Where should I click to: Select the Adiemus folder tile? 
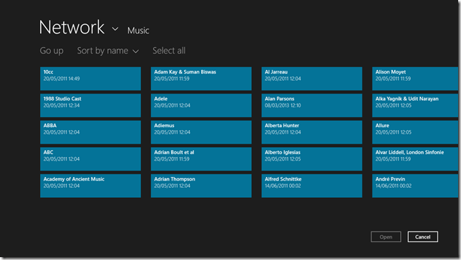(201, 132)
